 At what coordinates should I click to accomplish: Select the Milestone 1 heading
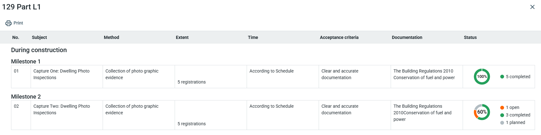(x=26, y=62)
